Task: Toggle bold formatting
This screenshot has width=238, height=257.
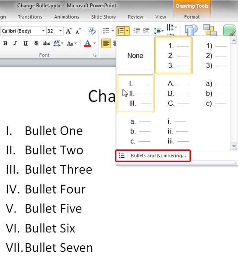Action: (x=5, y=44)
